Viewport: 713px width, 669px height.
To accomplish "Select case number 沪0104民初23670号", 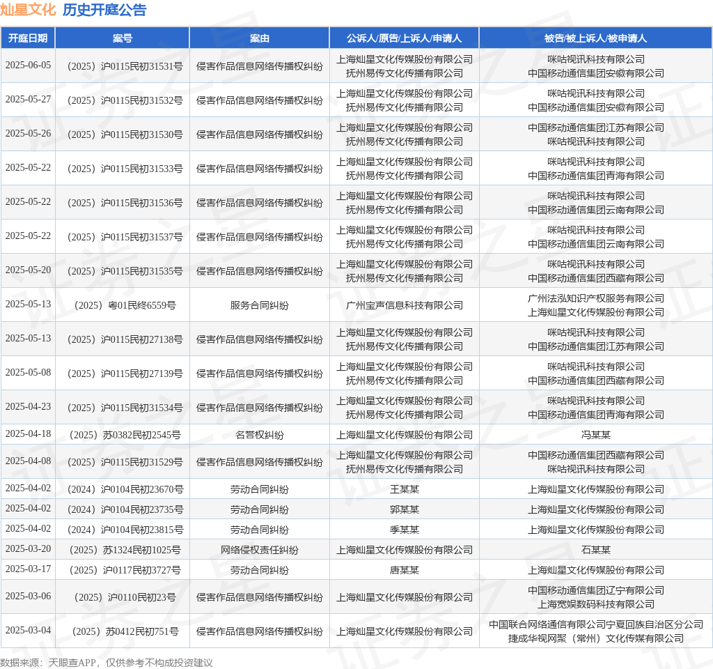I will (125, 490).
